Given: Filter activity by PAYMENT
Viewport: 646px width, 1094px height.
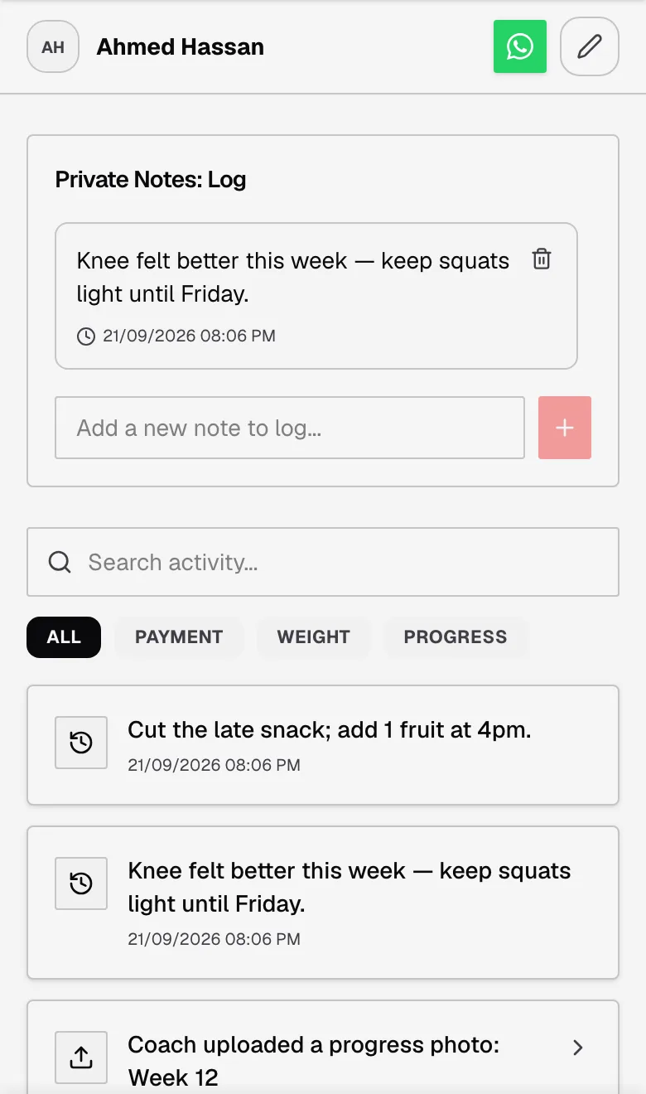Looking at the screenshot, I should (179, 637).
